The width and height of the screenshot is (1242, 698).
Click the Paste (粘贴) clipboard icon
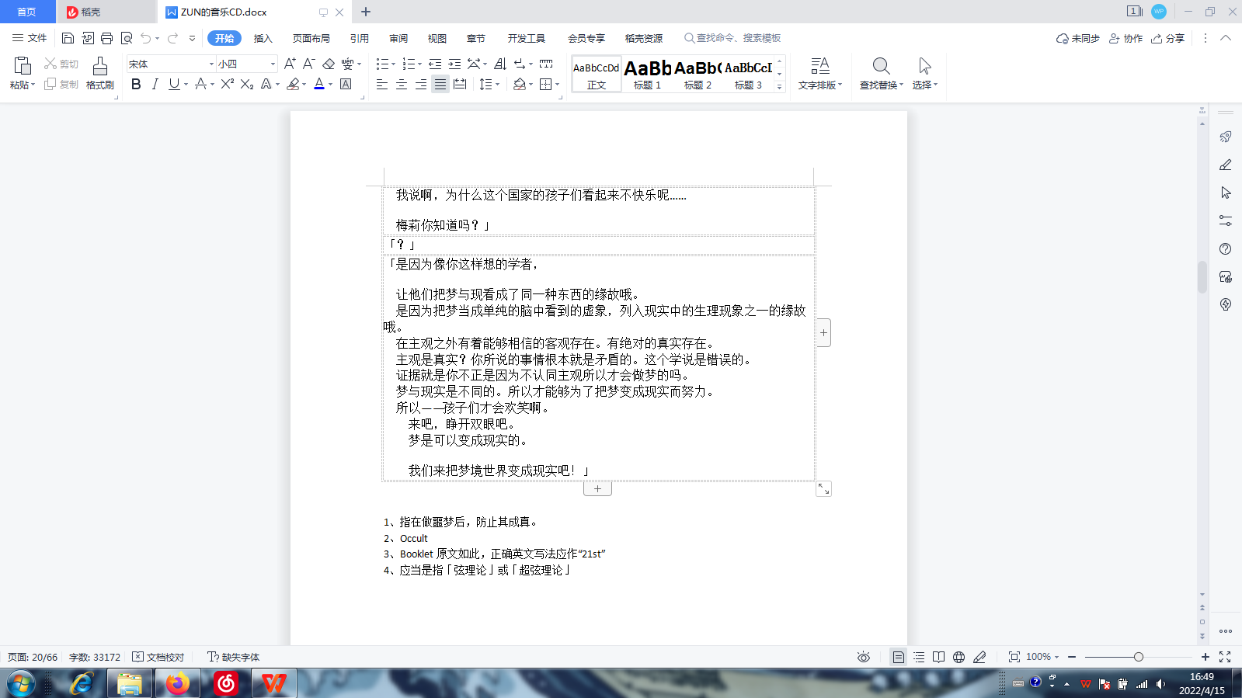(x=22, y=66)
